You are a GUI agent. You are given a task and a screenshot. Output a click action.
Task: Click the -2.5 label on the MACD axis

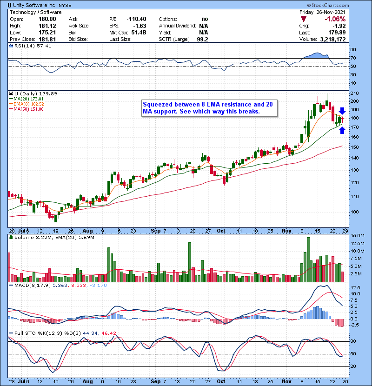354,325
